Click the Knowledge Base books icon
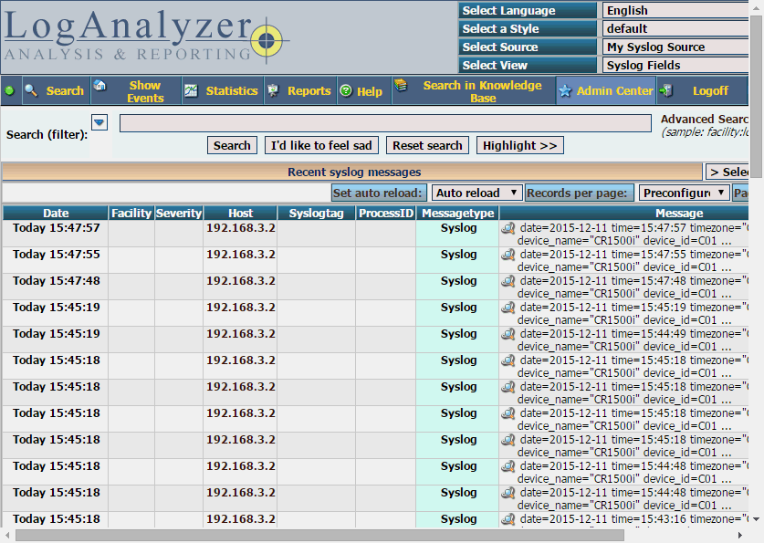The height and width of the screenshot is (543, 764). click(401, 85)
